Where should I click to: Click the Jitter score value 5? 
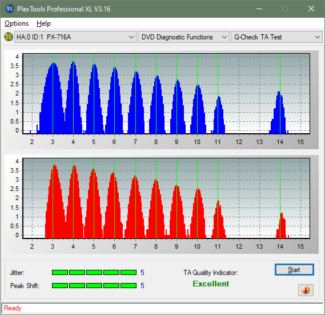tap(142, 272)
